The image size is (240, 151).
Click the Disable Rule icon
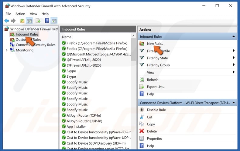[x=142, y=110]
